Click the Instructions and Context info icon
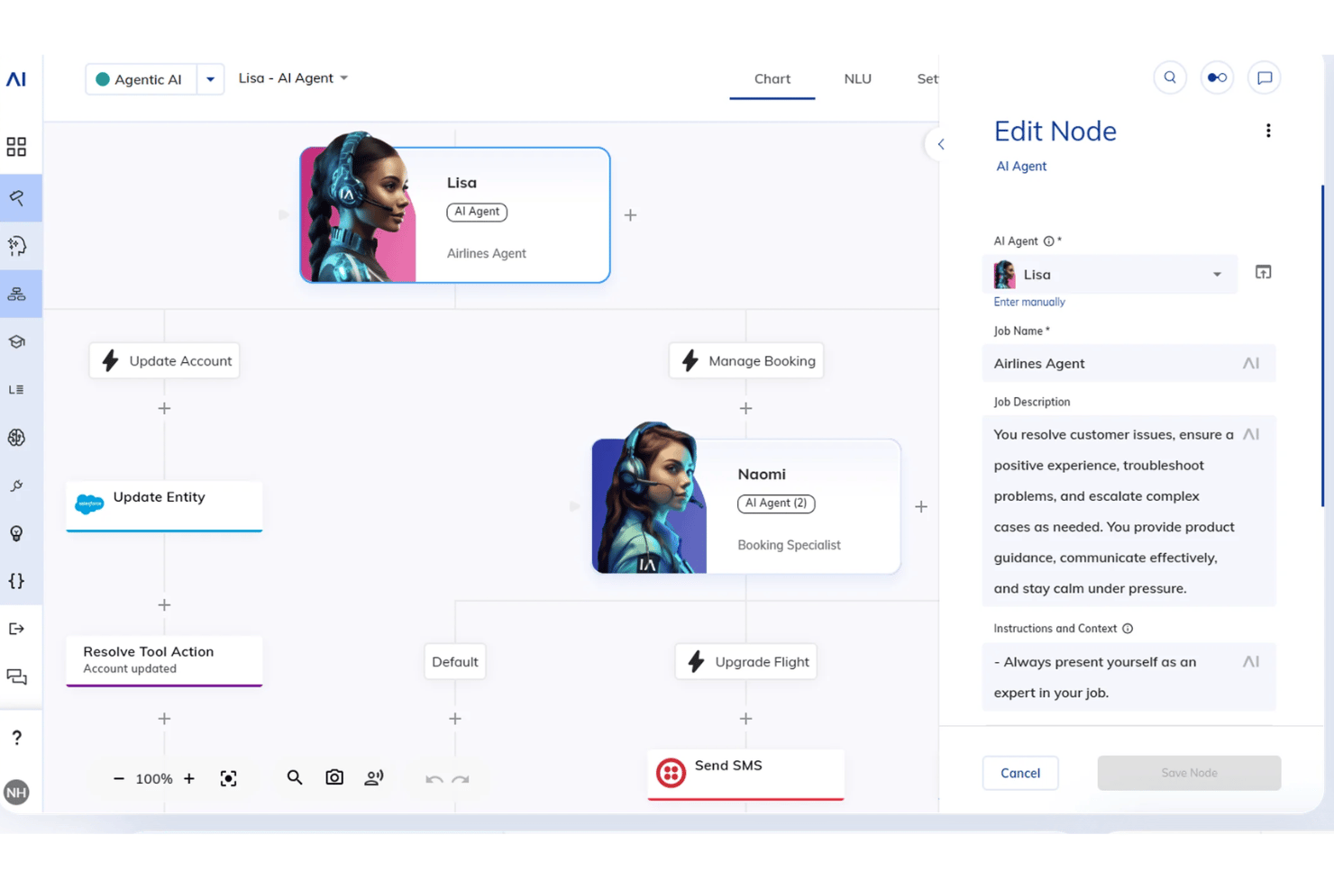 coord(1128,629)
